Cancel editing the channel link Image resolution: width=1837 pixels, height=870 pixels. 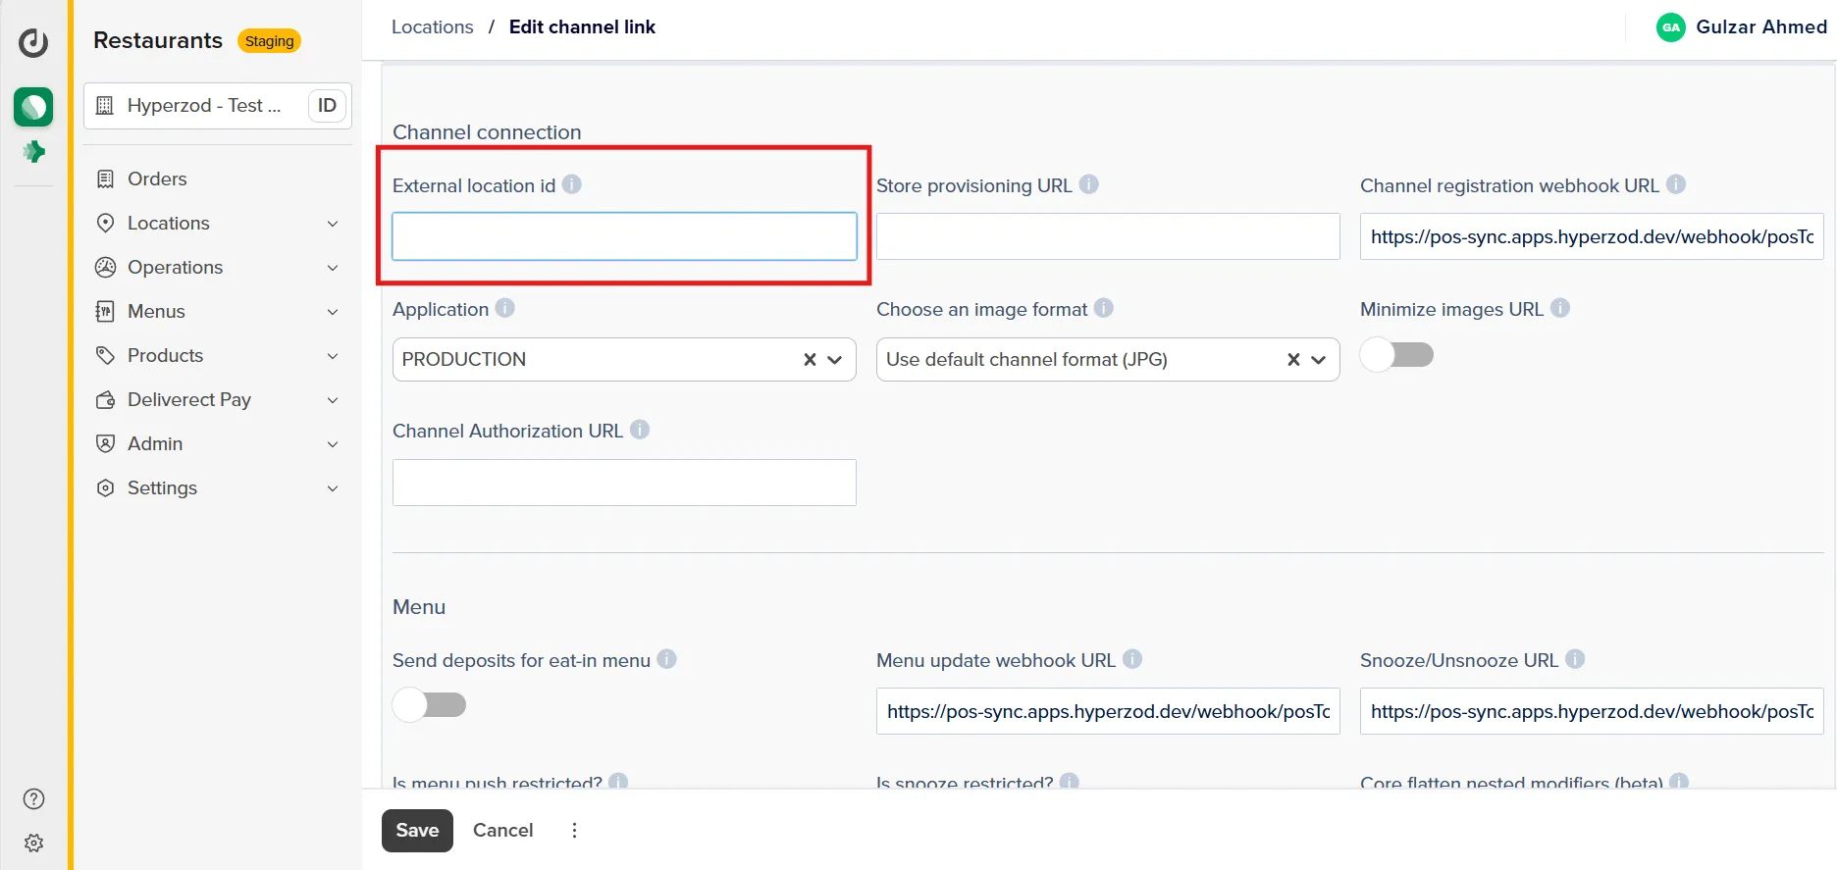(x=502, y=831)
